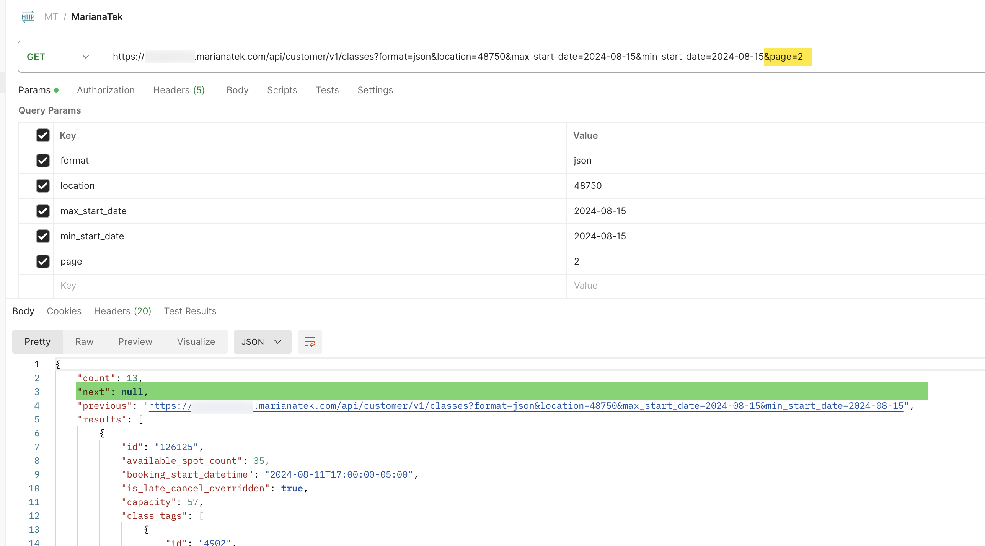Open the response Cookies tab
The image size is (985, 546).
click(x=64, y=311)
